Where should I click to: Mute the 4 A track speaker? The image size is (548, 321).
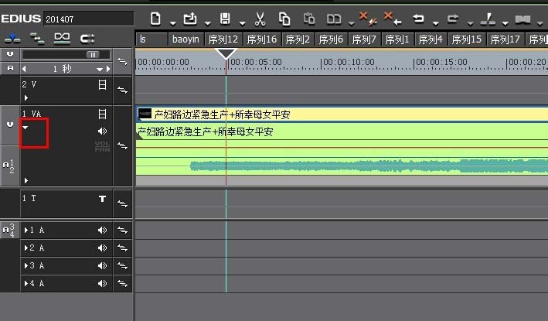[x=102, y=284]
